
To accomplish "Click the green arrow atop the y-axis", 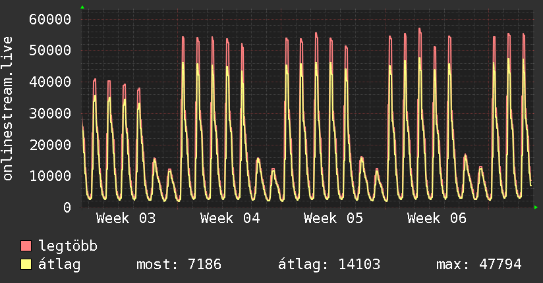I will pyautogui.click(x=82, y=7).
